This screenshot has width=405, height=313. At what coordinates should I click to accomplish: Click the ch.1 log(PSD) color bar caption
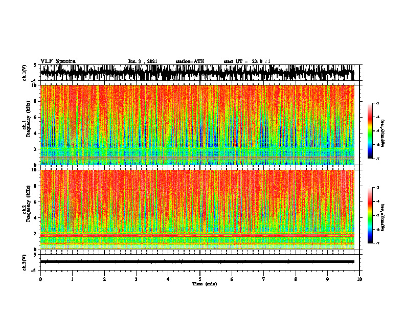(383, 133)
